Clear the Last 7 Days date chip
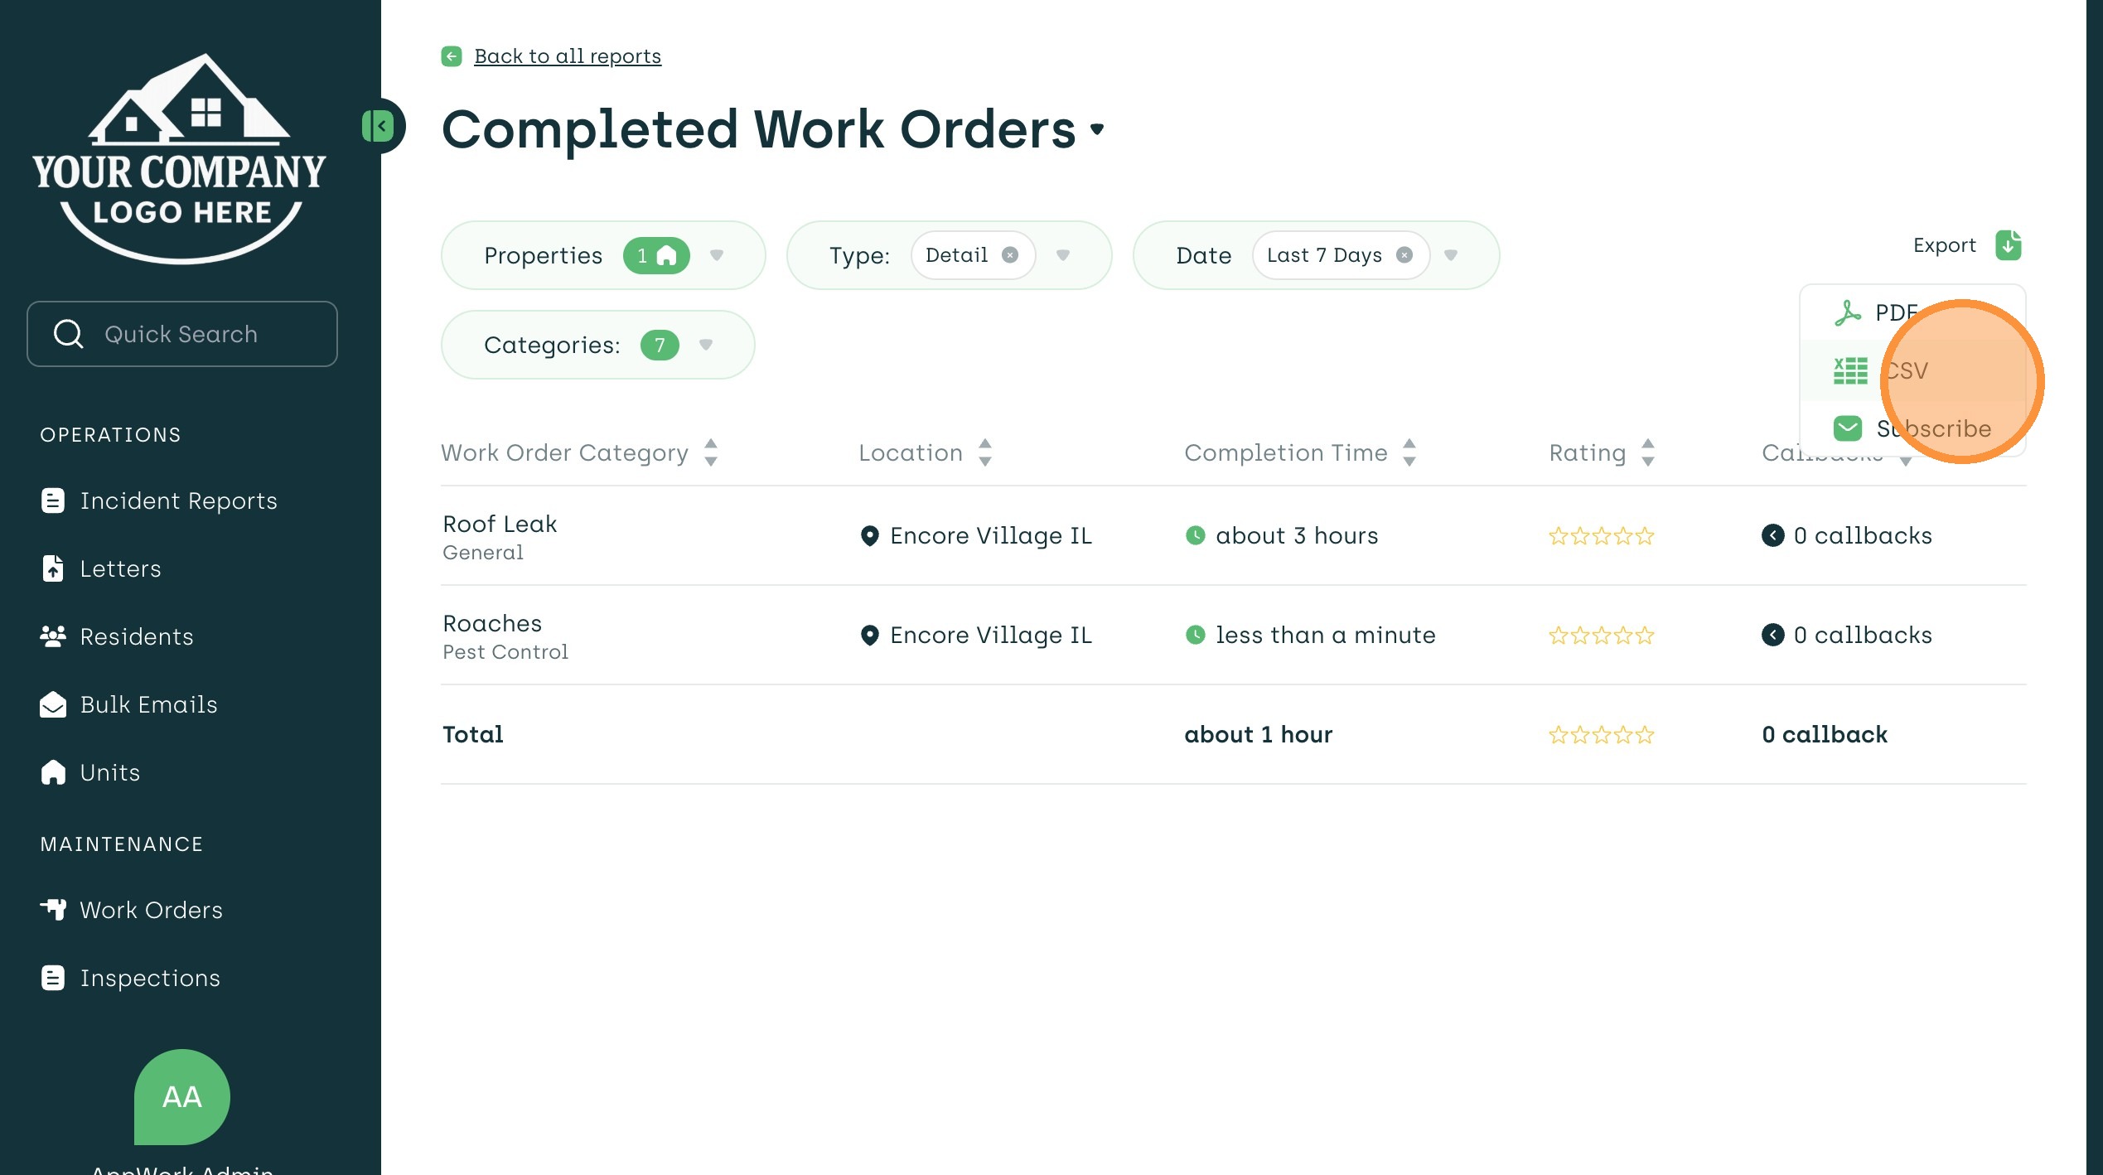The image size is (2103, 1175). click(1404, 255)
